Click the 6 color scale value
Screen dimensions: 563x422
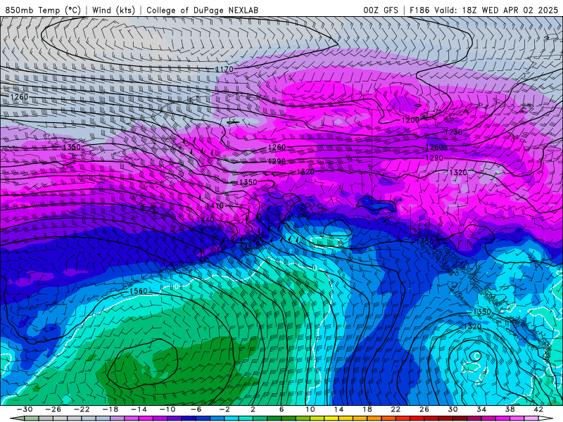[281, 409]
